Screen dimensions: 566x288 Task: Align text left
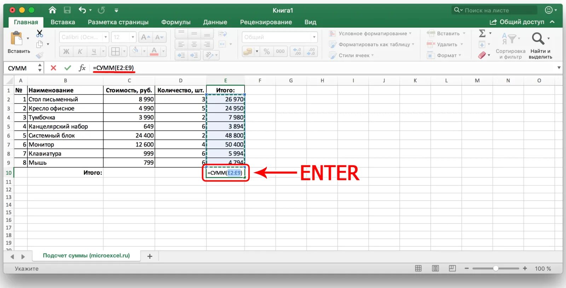coord(181,44)
